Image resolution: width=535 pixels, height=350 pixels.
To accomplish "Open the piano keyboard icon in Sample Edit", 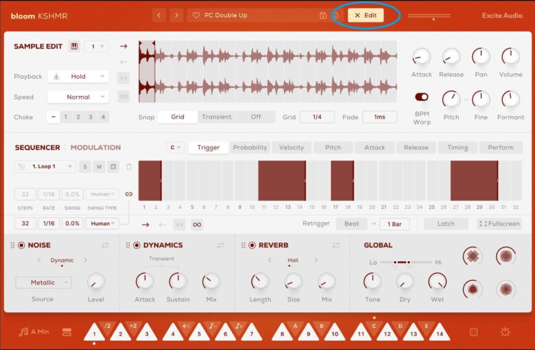I will [x=74, y=47].
